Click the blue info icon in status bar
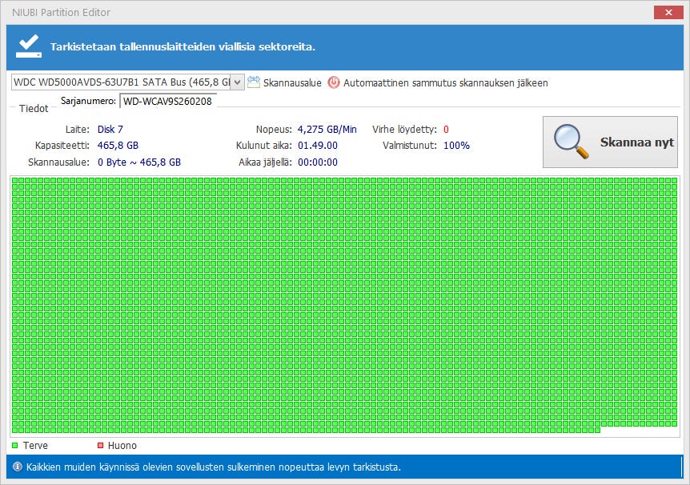 click(17, 467)
